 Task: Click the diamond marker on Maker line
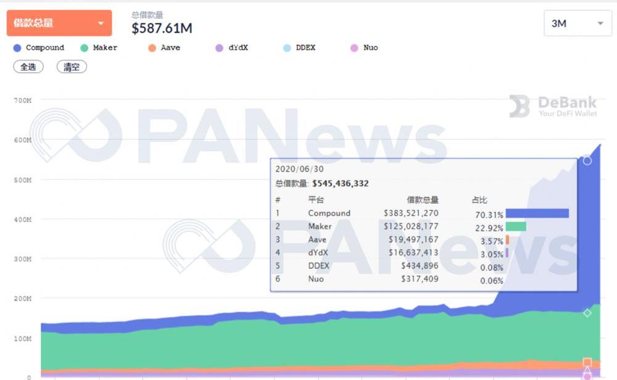(587, 313)
